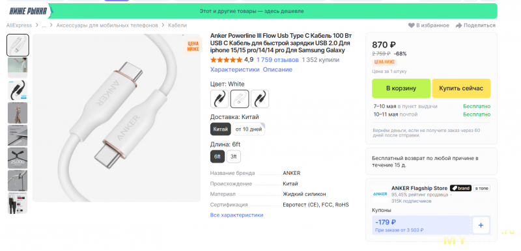
Task: Expand the collapsed breadcrumb ellipsis
Action: pos(44,25)
